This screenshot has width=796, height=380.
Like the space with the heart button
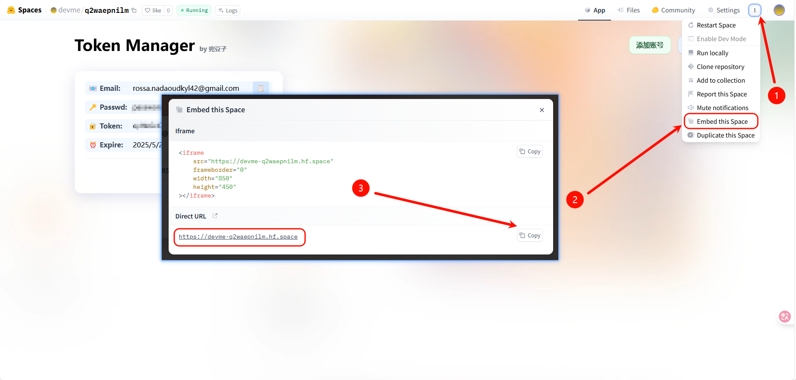click(153, 10)
